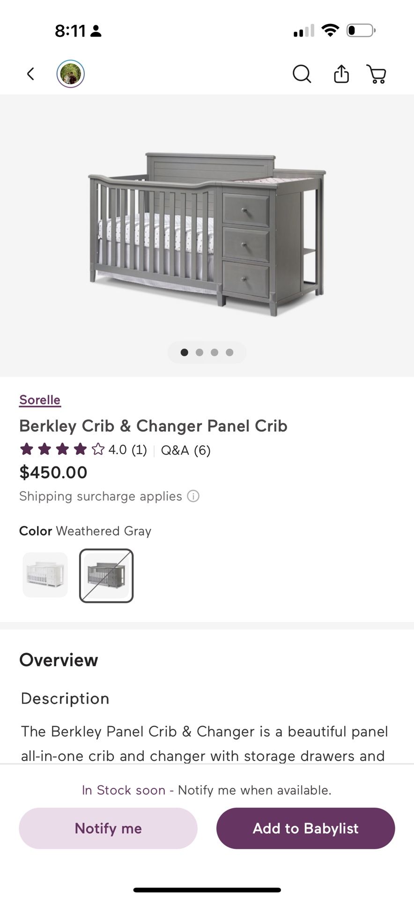The image size is (414, 900).
Task: Tap the star rating icons
Action: 62,450
